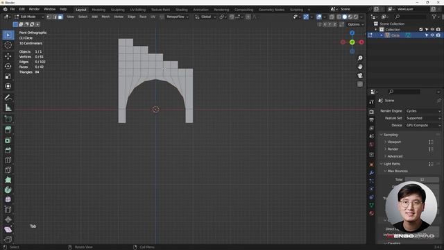Image resolution: width=444 pixels, height=250 pixels.
Task: Switch to the UV Editing workspace tab
Action: tap(137, 10)
